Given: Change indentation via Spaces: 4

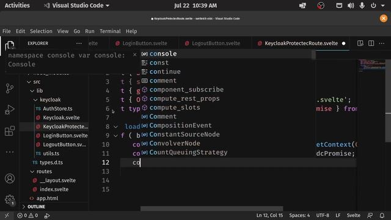Looking at the screenshot, I should pos(299,215).
